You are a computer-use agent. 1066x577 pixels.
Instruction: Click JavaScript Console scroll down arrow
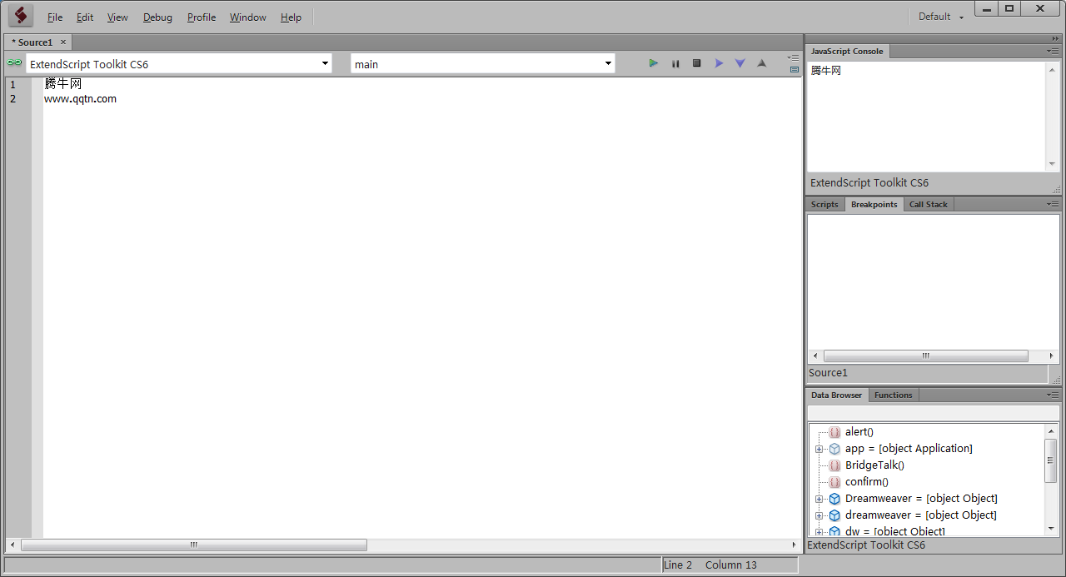pos(1052,163)
